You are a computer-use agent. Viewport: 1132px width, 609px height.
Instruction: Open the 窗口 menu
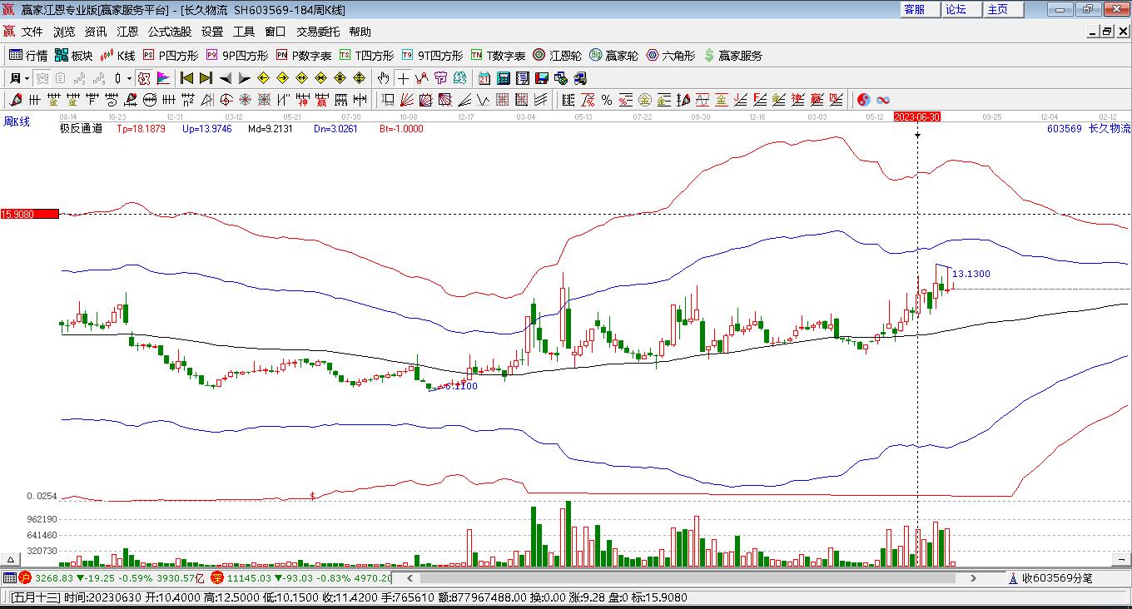pyautogui.click(x=276, y=32)
